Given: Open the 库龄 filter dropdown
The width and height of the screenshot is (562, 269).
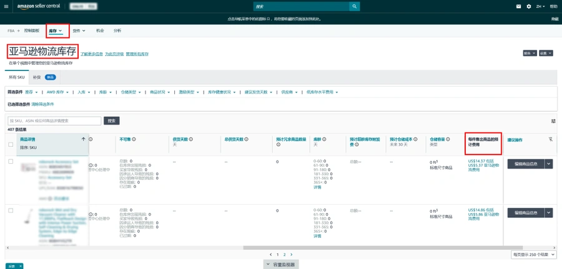Looking at the screenshot, I should [x=106, y=92].
